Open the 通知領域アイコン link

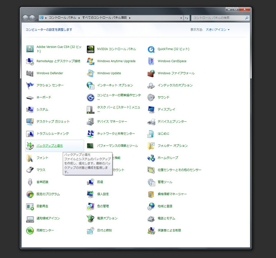pyautogui.click(x=48, y=219)
